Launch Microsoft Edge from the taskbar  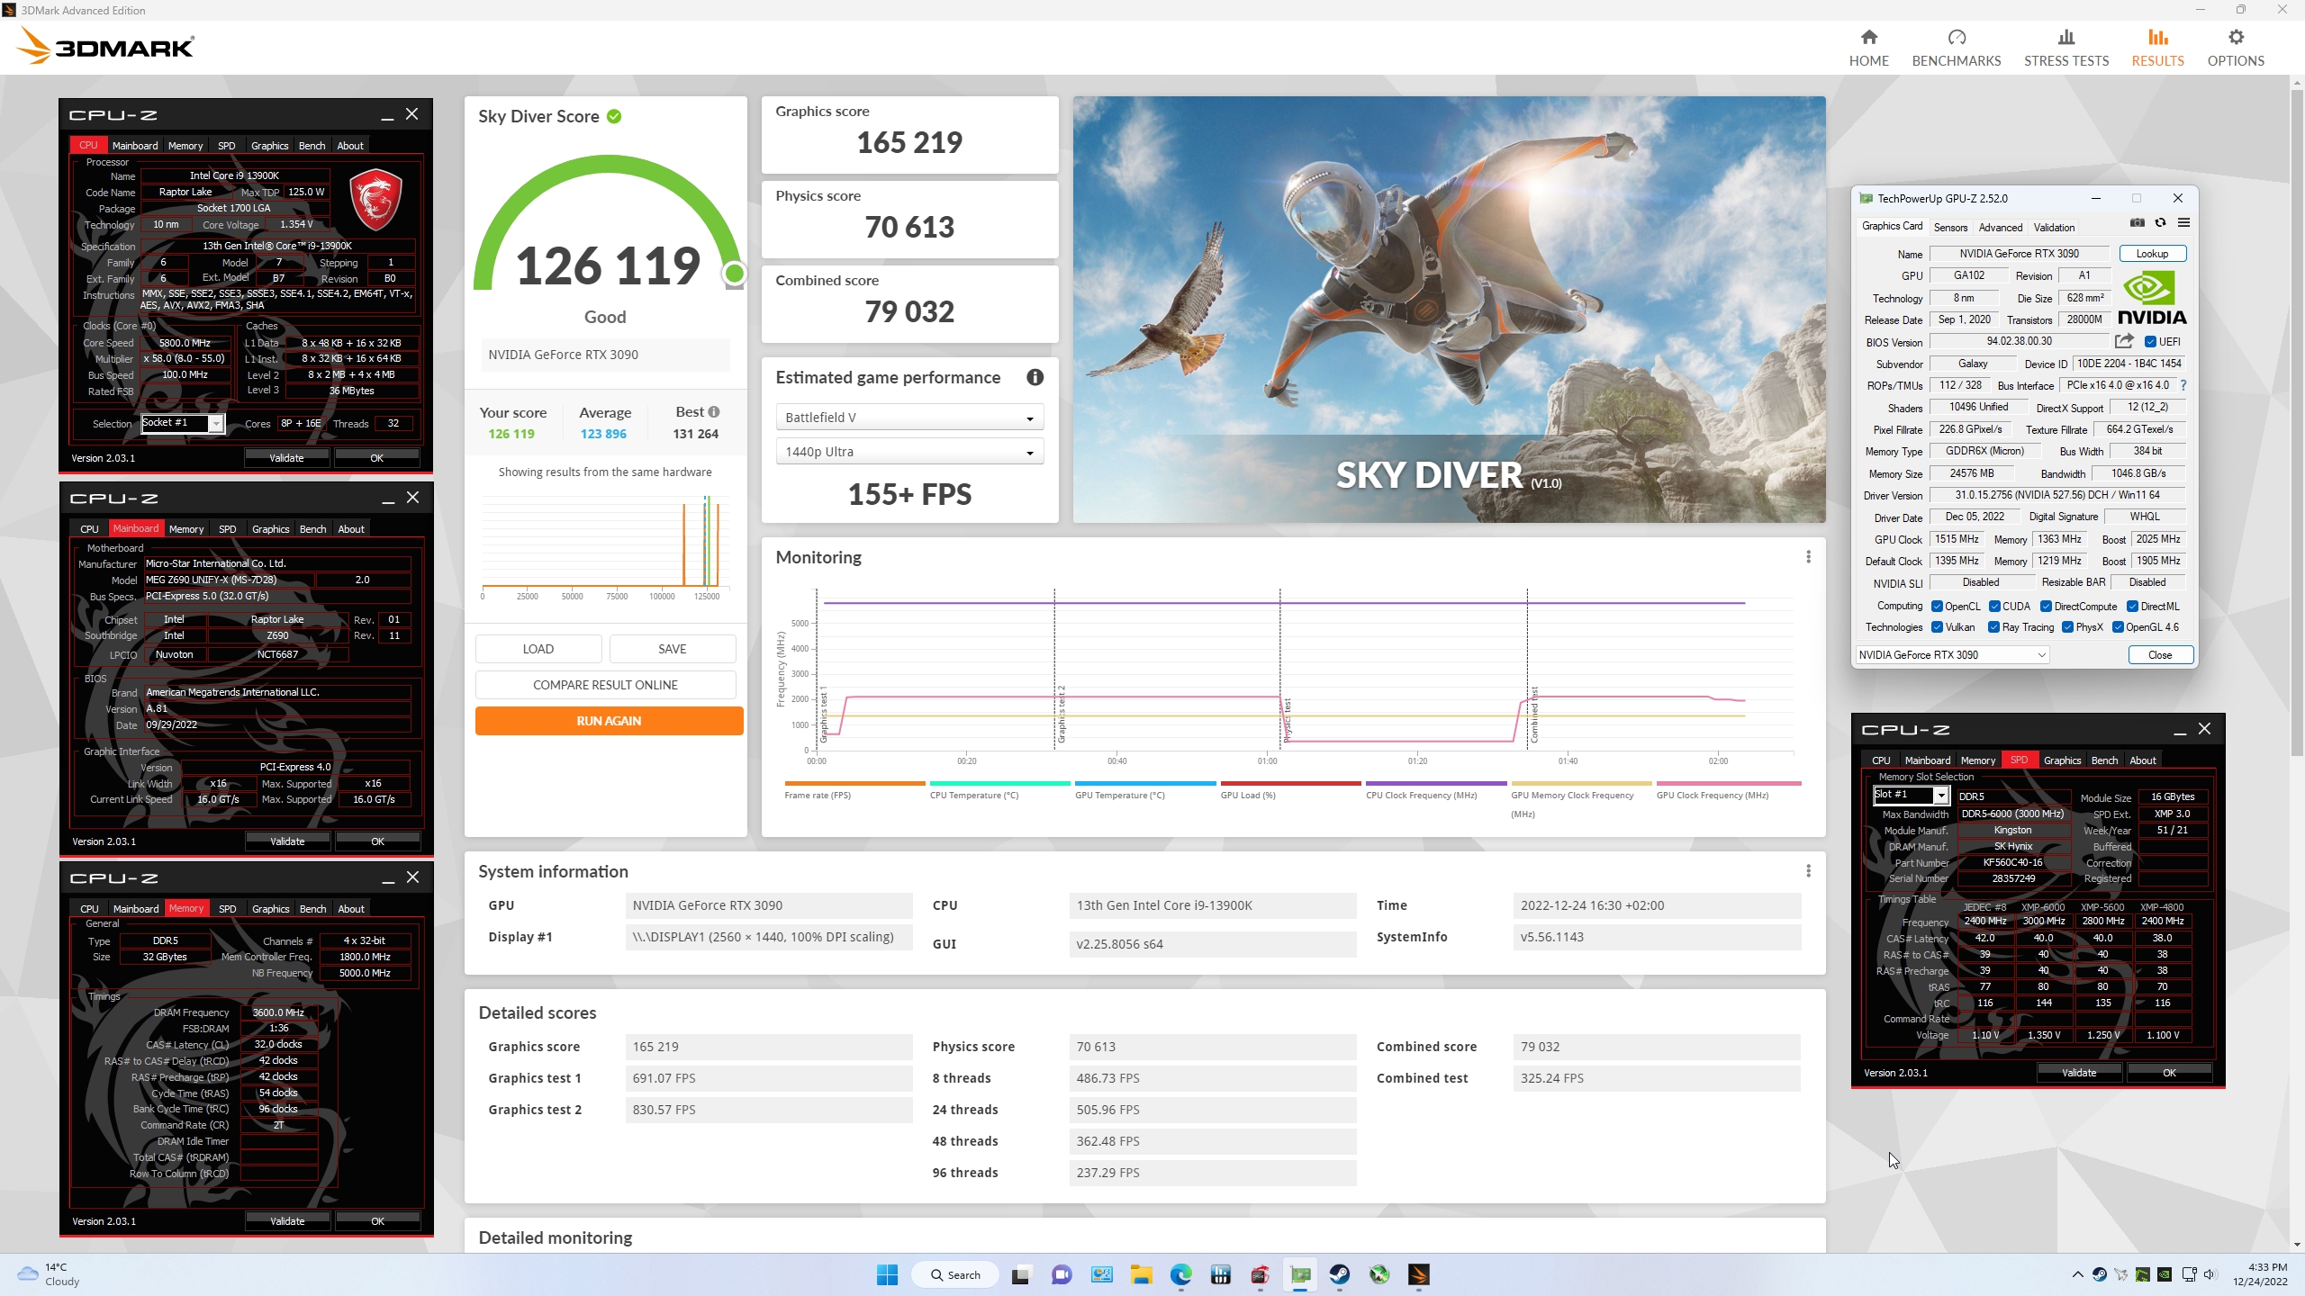(1180, 1274)
